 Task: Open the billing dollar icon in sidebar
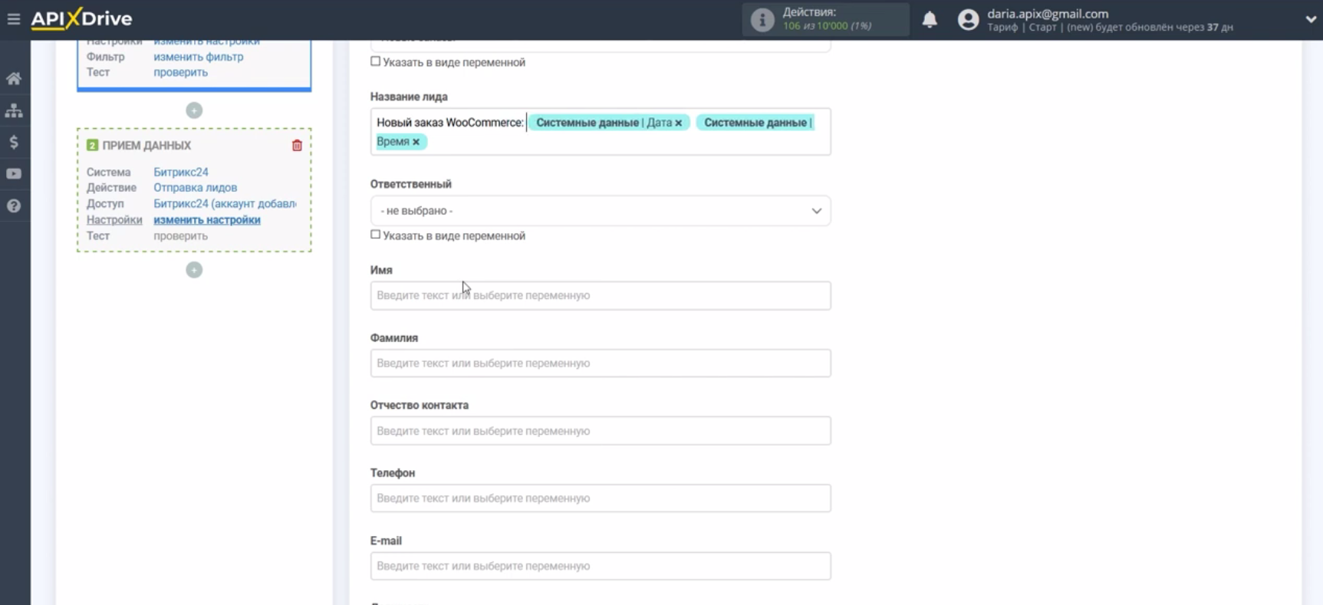[x=14, y=142]
